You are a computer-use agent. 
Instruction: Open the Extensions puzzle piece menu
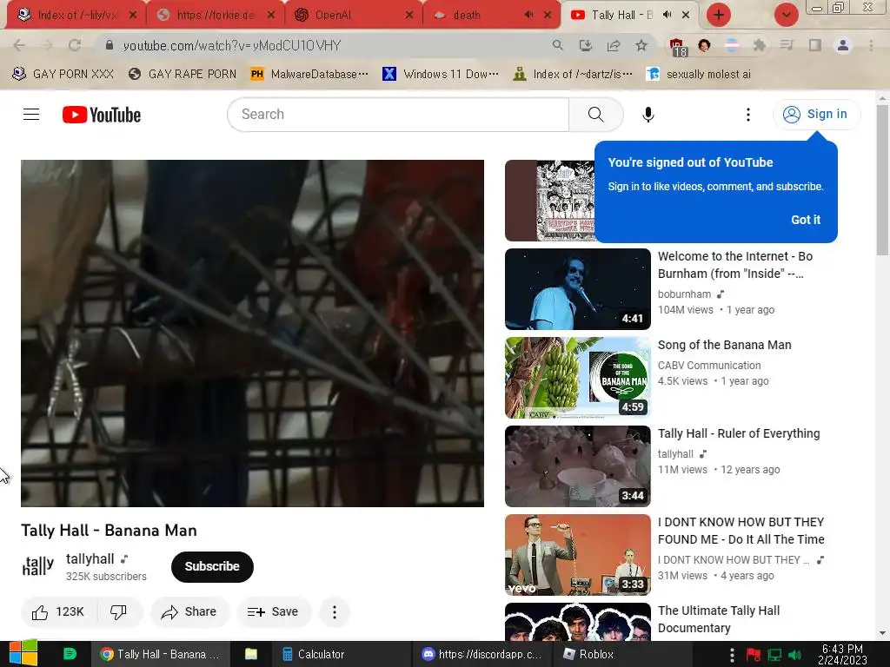[759, 45]
